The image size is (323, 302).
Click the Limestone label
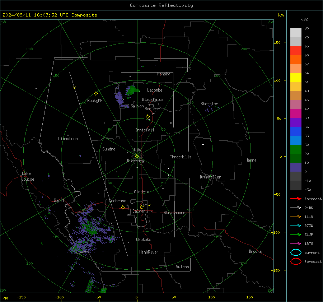(x=68, y=139)
